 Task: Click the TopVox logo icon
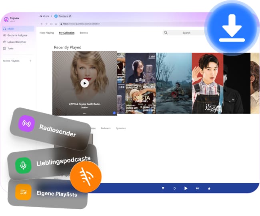pyautogui.click(x=6, y=19)
